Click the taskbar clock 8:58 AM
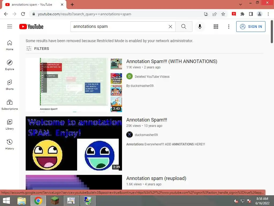Screen dimensions: 274x206 (262, 201)
